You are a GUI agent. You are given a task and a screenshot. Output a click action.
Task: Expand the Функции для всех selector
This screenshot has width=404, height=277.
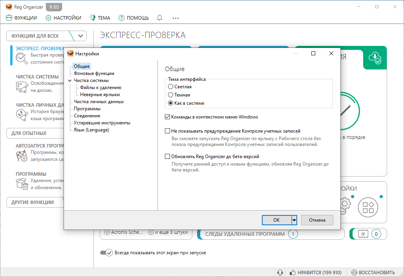click(x=80, y=36)
